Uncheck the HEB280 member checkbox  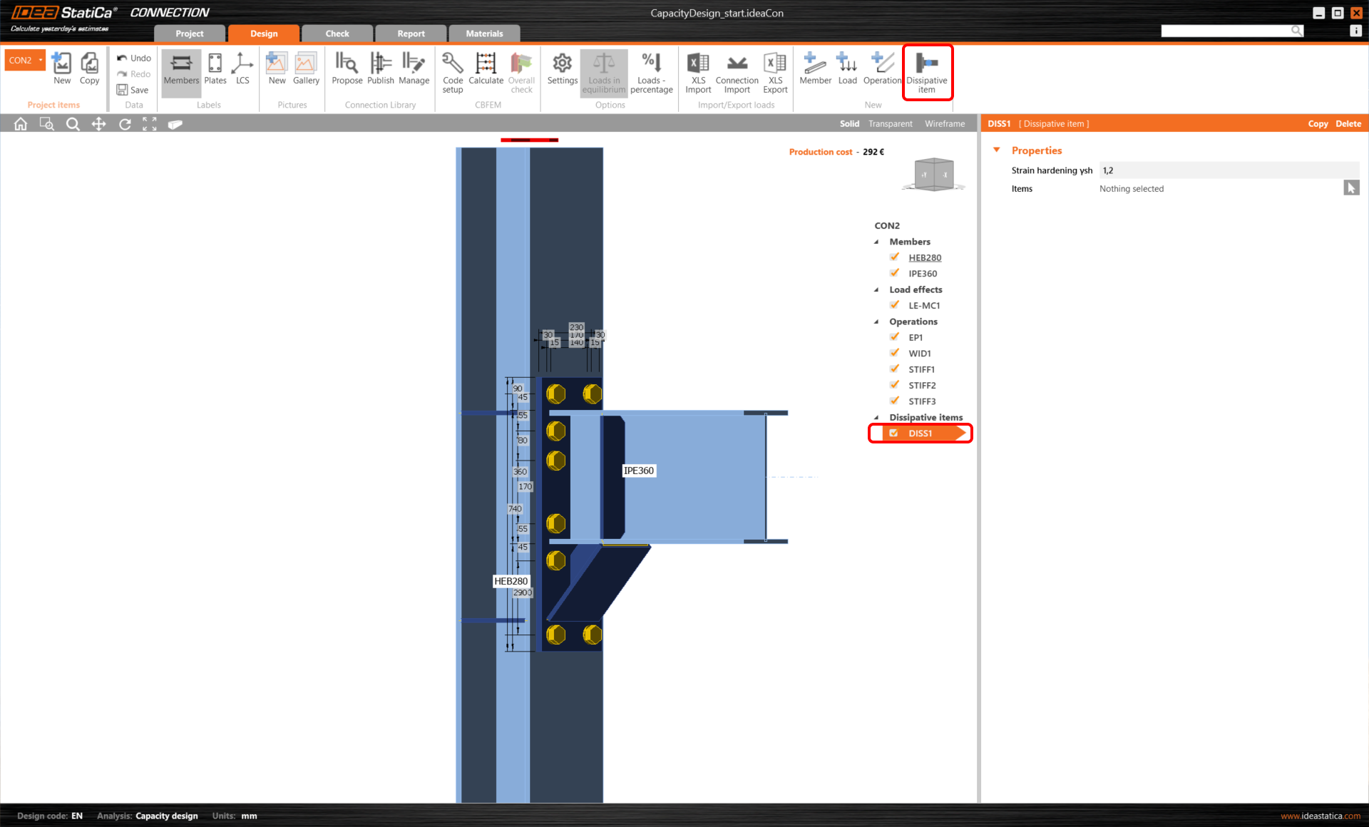click(x=894, y=257)
